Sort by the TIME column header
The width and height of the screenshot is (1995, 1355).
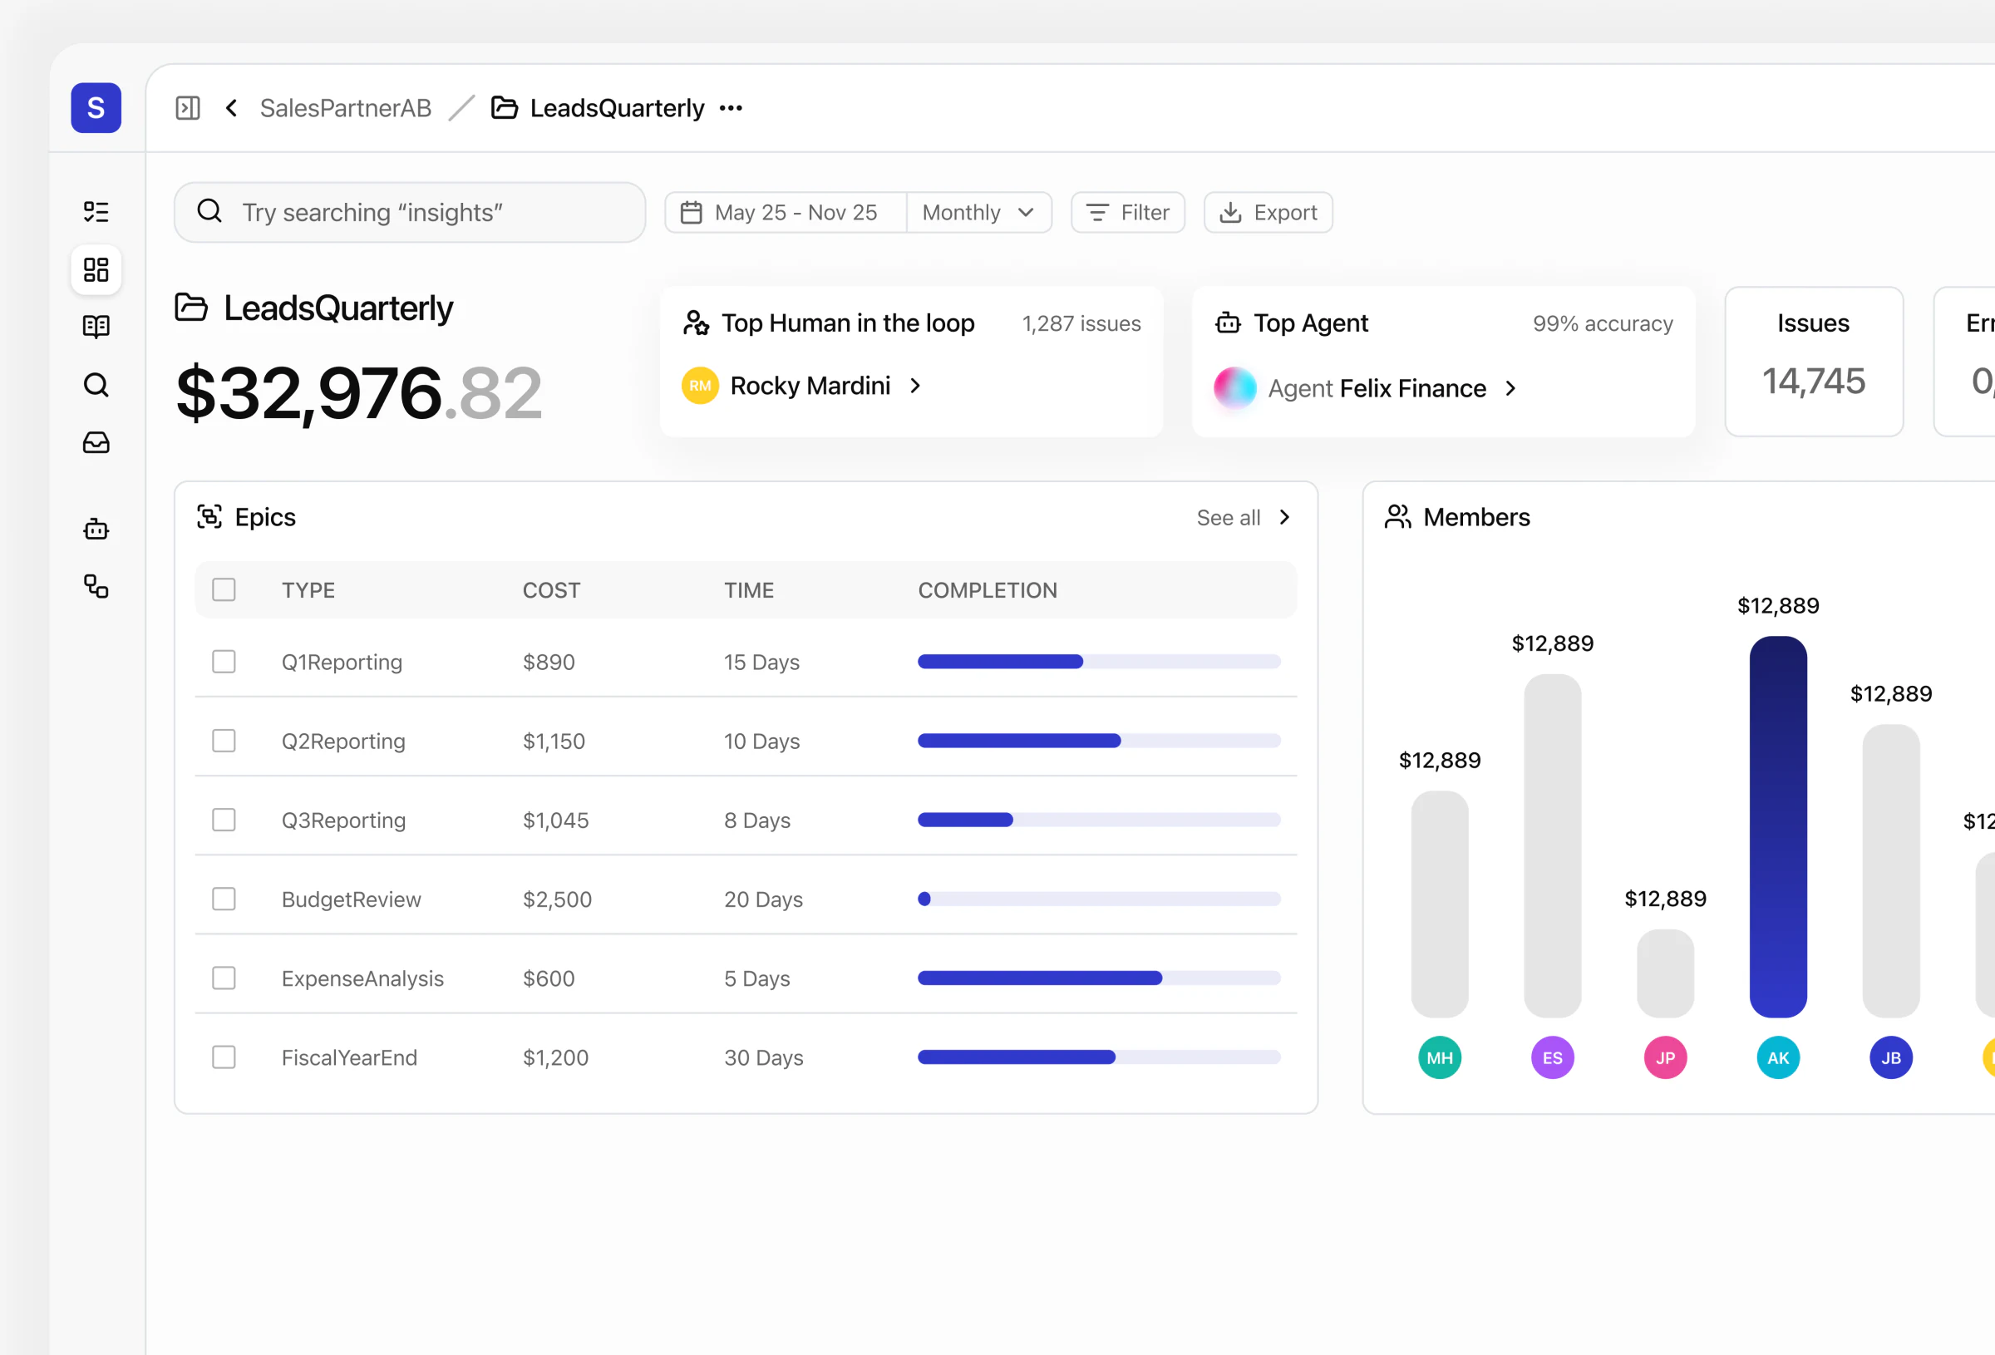(749, 590)
